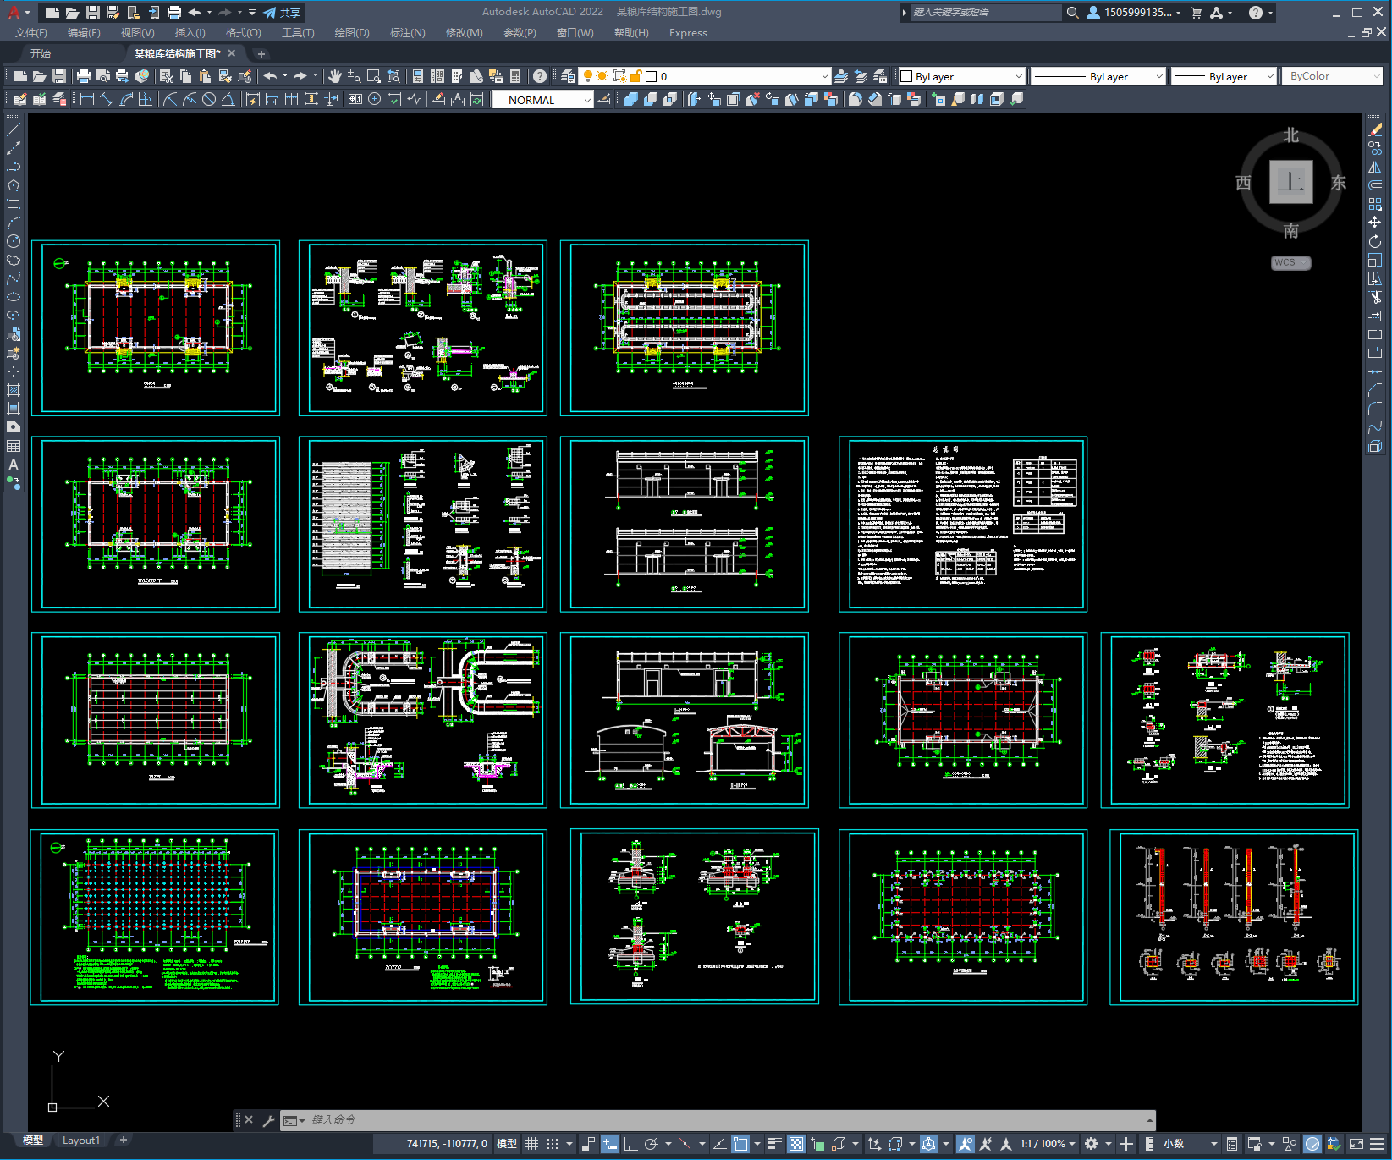Click the Share (共享) button
1392x1160 pixels.
282,13
